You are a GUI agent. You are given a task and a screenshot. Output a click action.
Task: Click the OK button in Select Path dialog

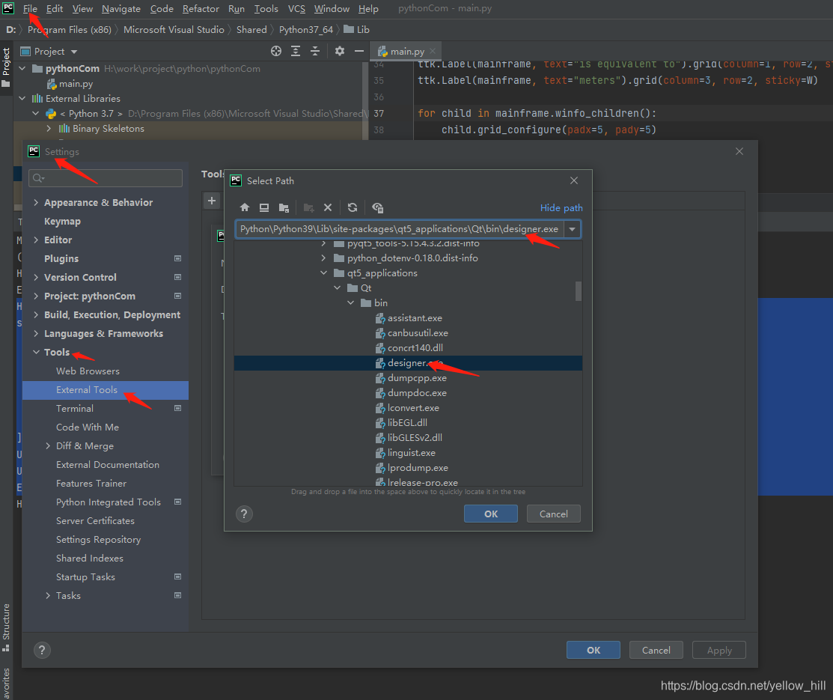pyautogui.click(x=490, y=514)
